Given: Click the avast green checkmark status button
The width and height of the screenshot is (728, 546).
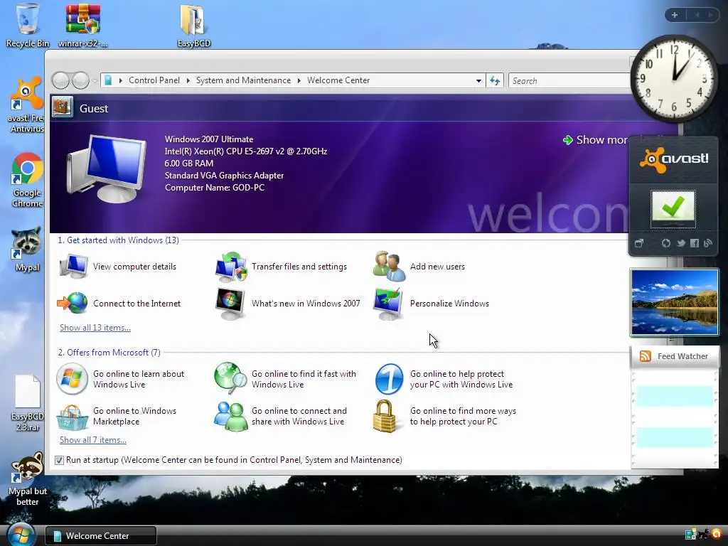Looking at the screenshot, I should point(673,208).
